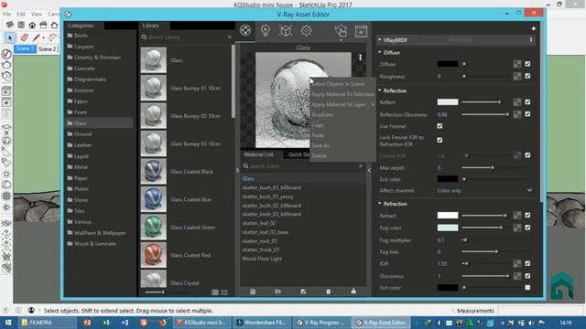Click the Purge unused materials icon
586x329 pixels.
tap(353, 292)
